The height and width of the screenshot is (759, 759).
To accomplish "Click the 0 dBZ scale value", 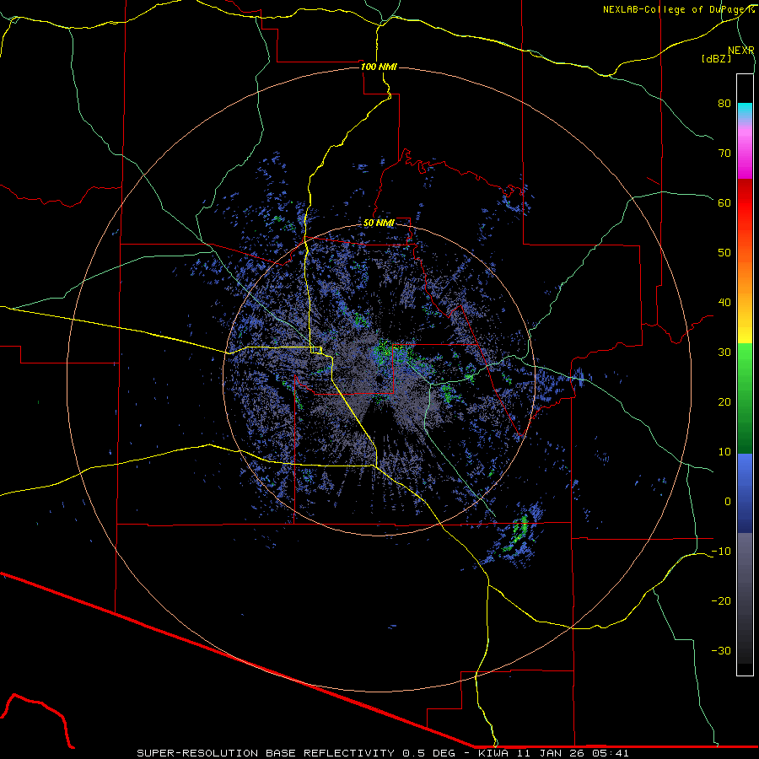I will pos(728,502).
